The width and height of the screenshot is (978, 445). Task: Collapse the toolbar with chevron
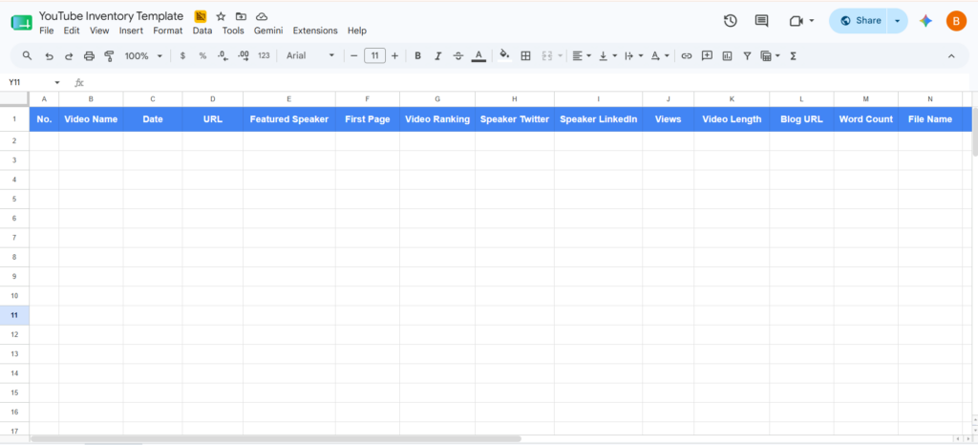point(951,56)
